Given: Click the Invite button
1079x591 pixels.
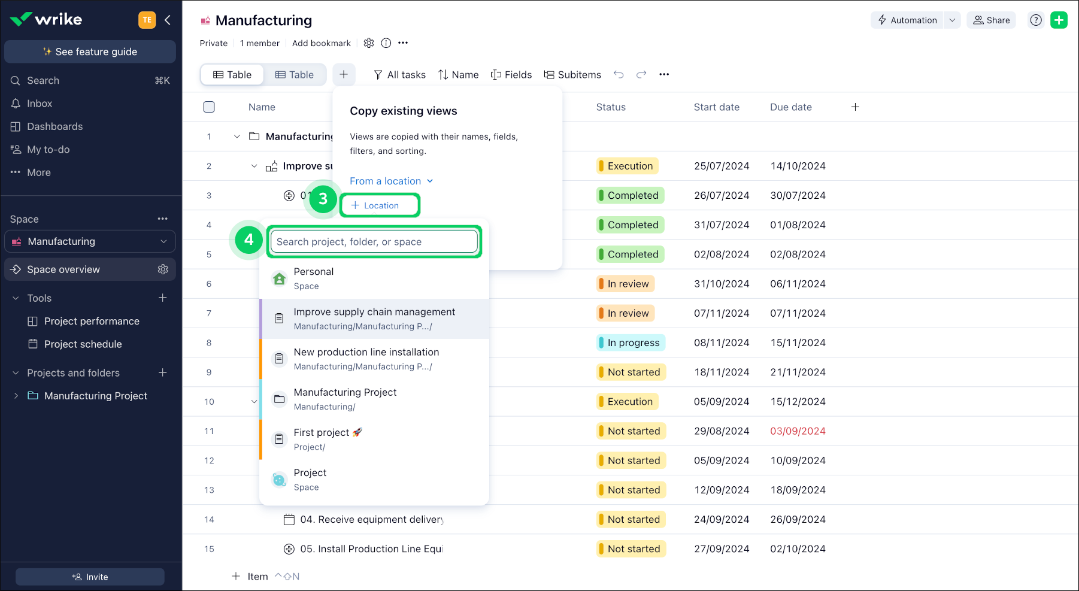Looking at the screenshot, I should coord(90,577).
